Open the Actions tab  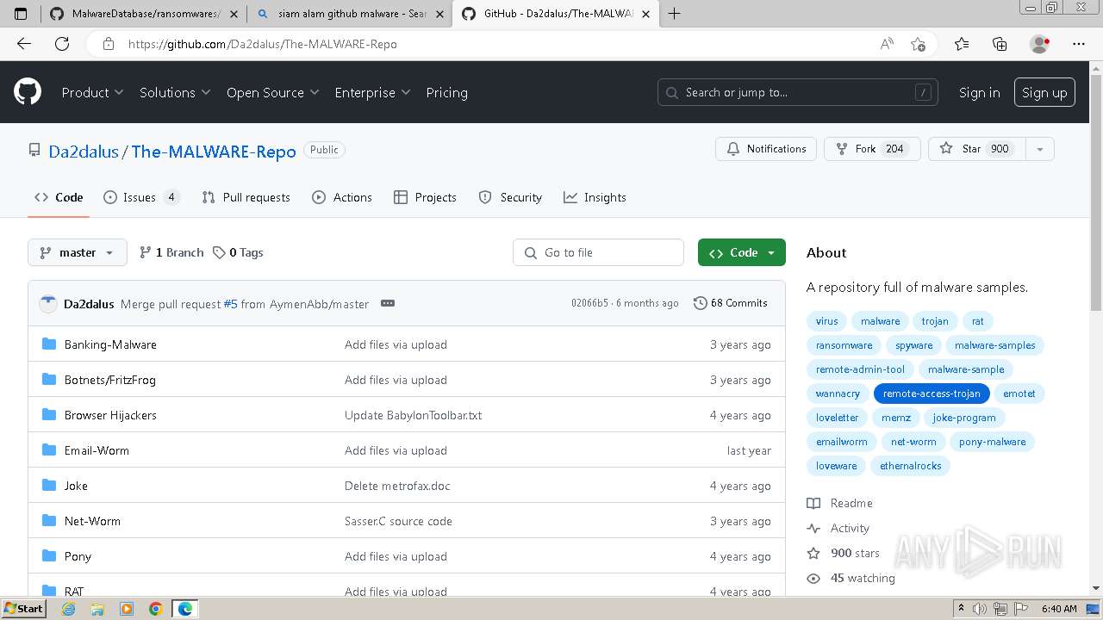[343, 197]
